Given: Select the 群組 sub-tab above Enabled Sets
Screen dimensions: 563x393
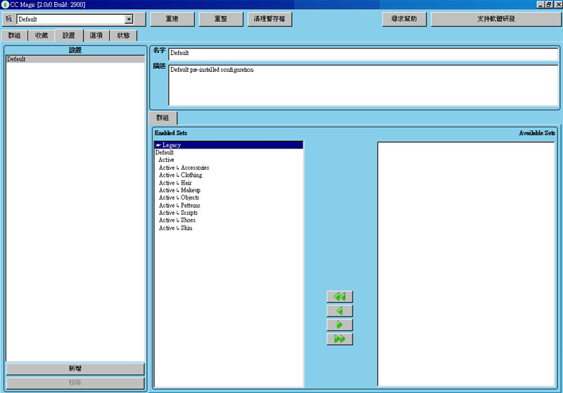Looking at the screenshot, I should (163, 118).
